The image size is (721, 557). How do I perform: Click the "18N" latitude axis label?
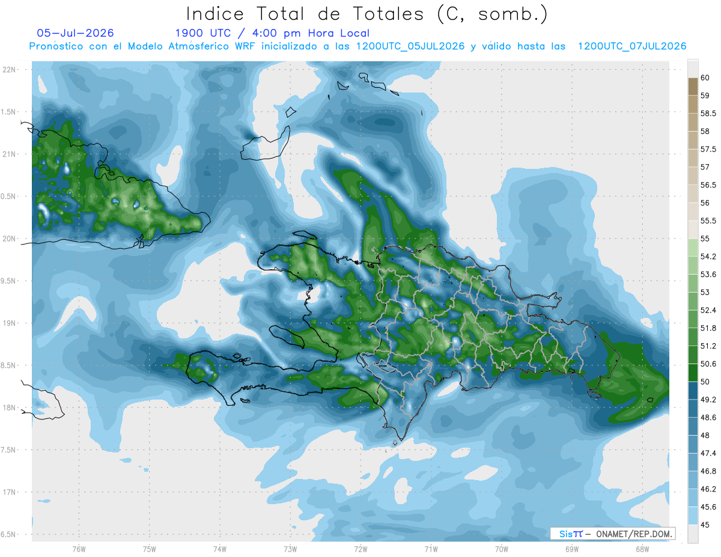[10, 408]
